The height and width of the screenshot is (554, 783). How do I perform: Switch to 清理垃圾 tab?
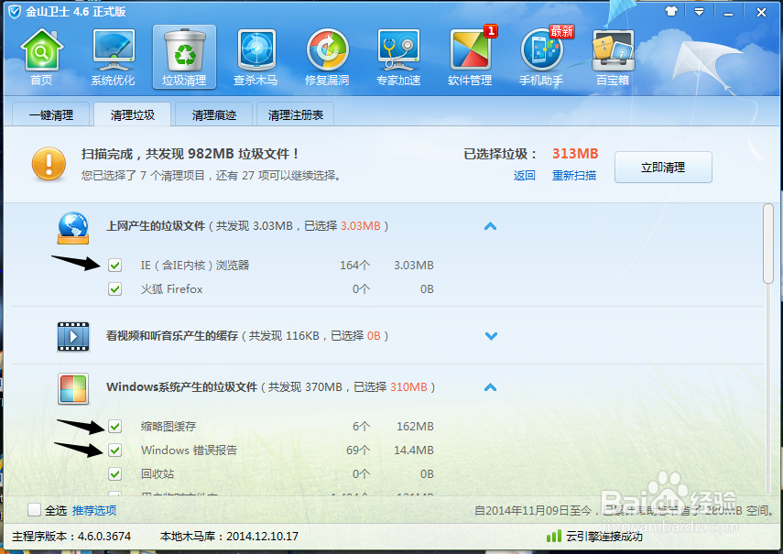[132, 114]
